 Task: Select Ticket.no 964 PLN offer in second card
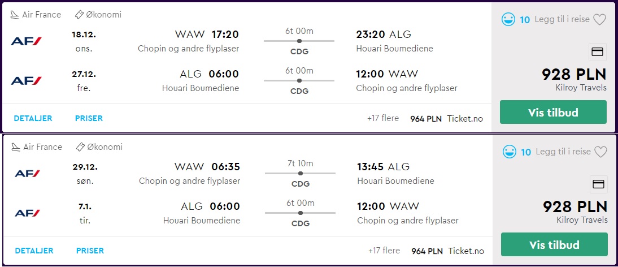447,251
